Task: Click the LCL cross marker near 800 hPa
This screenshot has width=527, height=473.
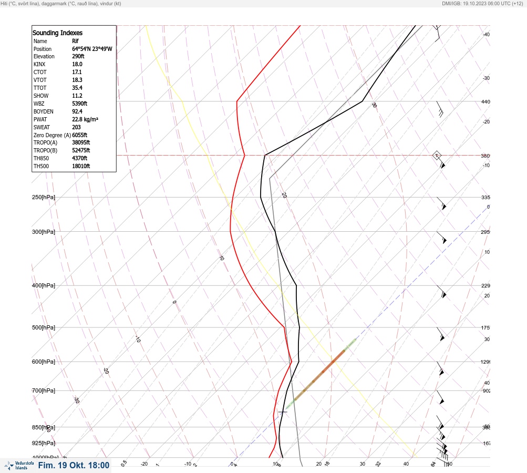Action: [x=283, y=412]
